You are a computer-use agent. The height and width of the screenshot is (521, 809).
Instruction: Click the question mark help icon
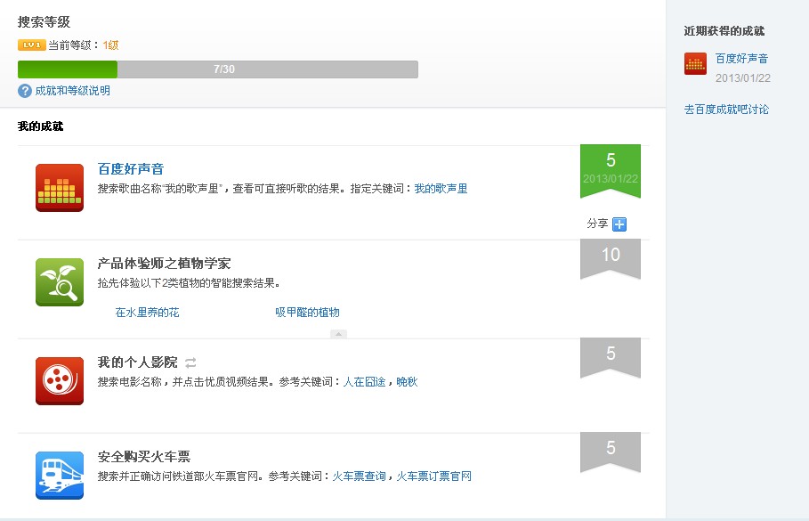click(25, 91)
